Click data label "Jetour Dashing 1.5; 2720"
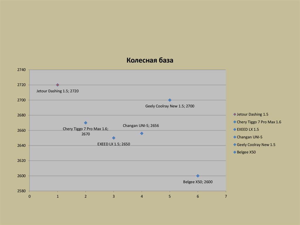 [58, 91]
